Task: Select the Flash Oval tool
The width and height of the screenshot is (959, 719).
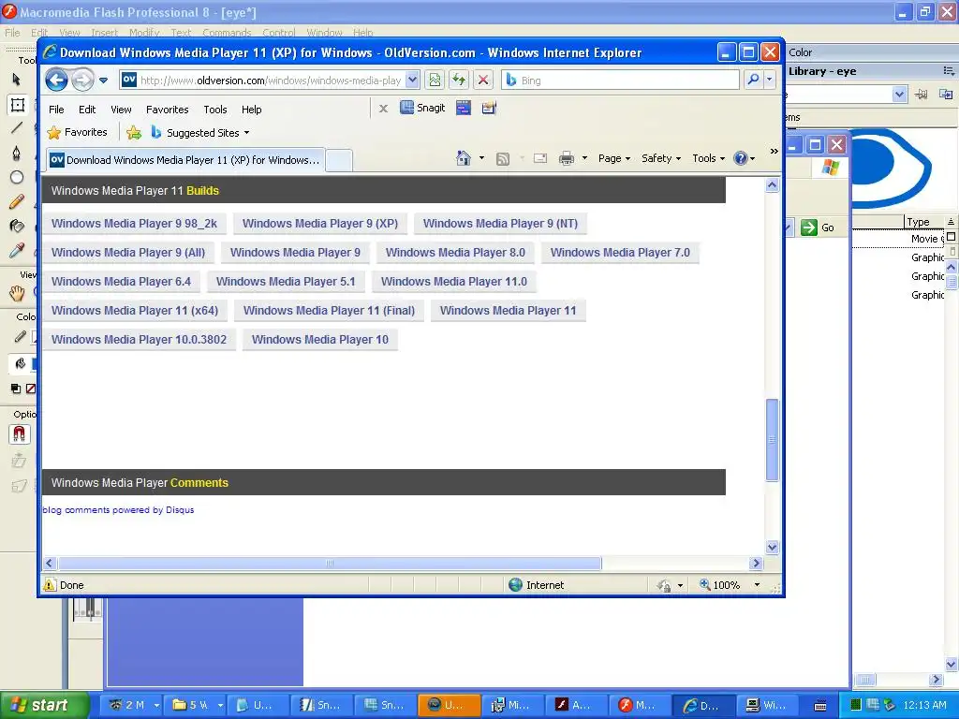Action: pos(17,177)
